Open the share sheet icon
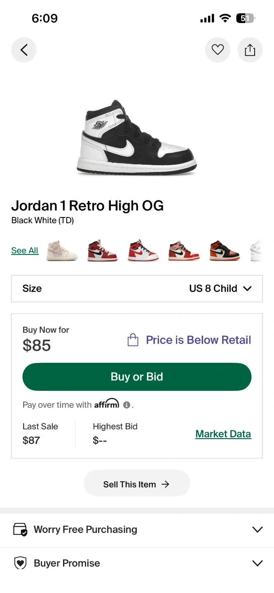274x593 pixels. coord(250,50)
